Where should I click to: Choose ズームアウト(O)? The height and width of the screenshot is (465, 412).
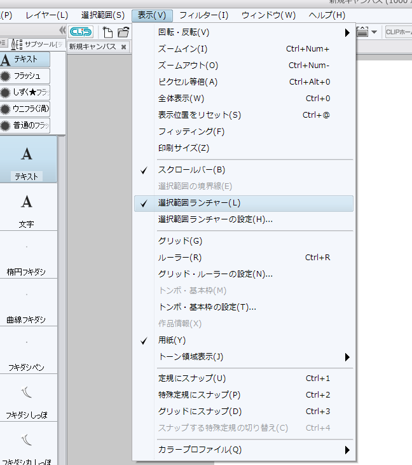coord(244,66)
